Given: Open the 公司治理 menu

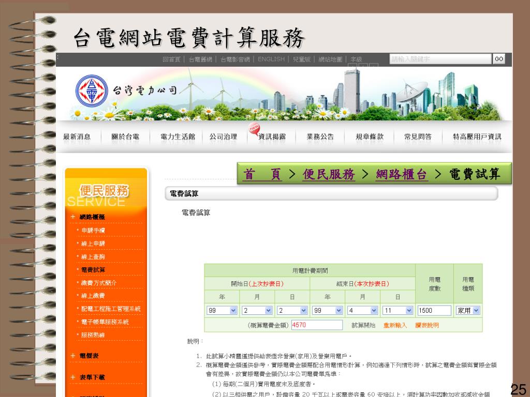Looking at the screenshot, I should pos(223,136).
